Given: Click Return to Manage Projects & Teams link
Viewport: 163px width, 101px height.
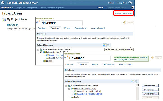Looking at the screenshot, I should point(131,59).
